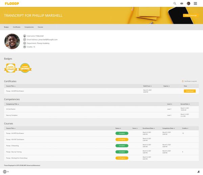Jump to the Badges section tab
This screenshot has height=175, width=203.
click(6, 27)
